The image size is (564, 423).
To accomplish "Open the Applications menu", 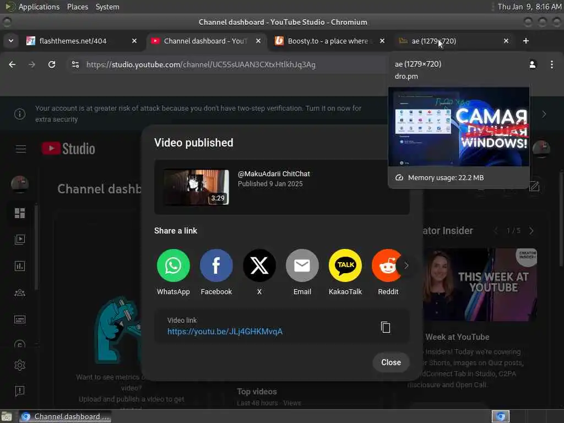I will (x=39, y=7).
